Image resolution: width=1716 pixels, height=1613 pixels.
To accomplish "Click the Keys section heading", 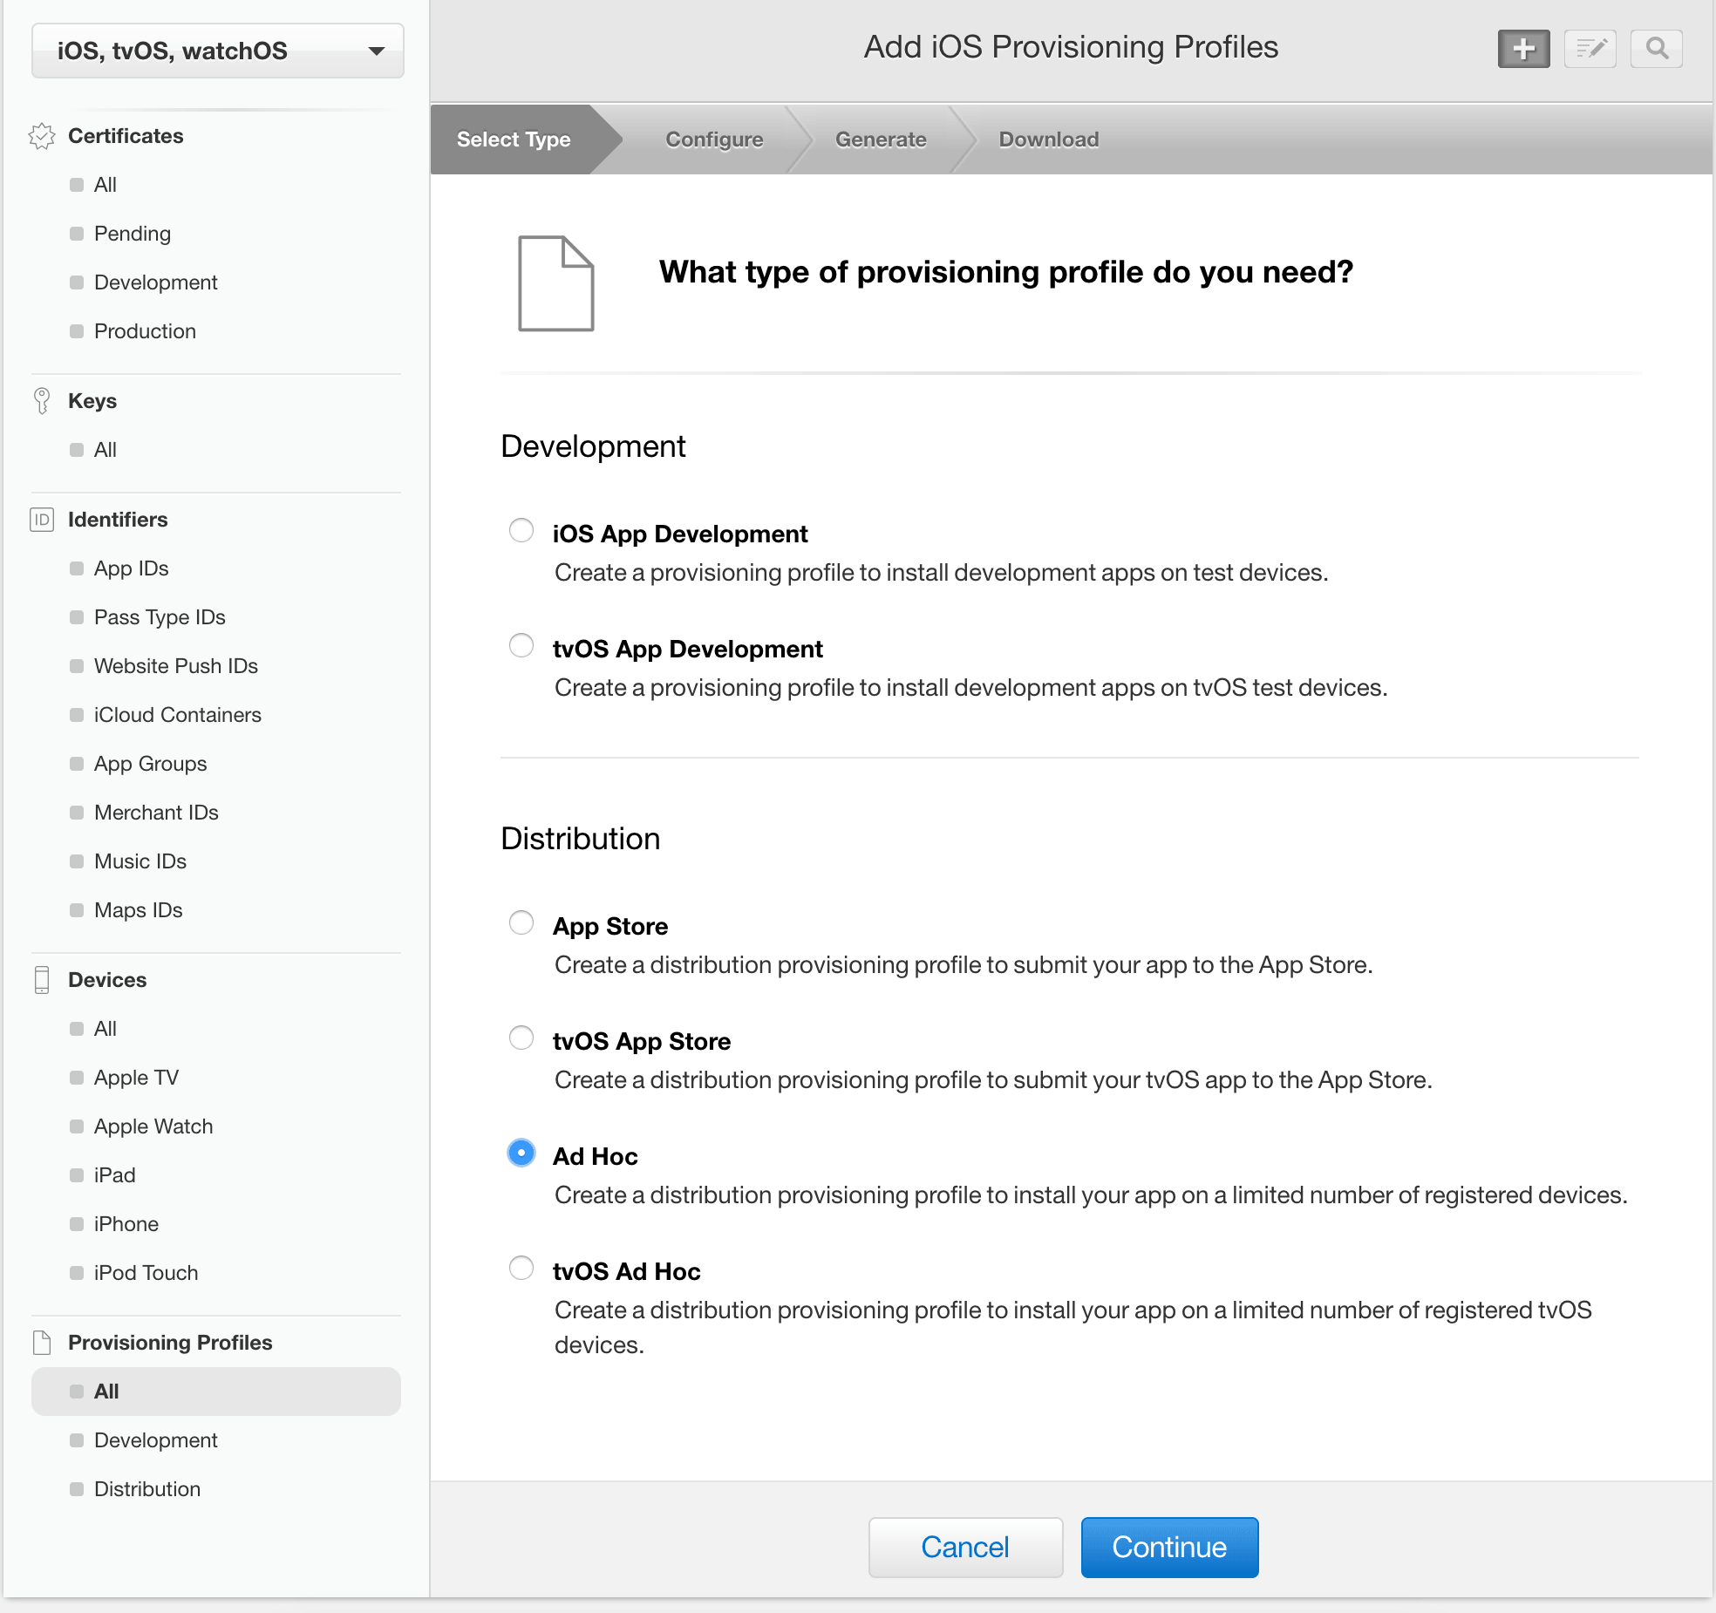I will pos(92,401).
